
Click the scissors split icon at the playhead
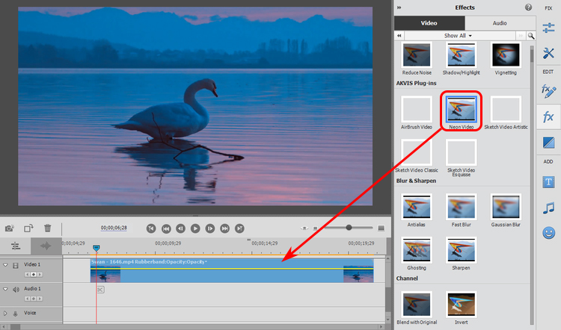point(100,290)
